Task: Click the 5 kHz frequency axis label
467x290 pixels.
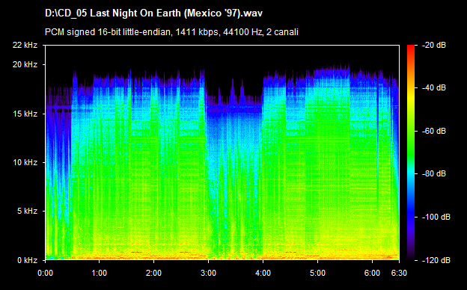Action: (x=27, y=212)
